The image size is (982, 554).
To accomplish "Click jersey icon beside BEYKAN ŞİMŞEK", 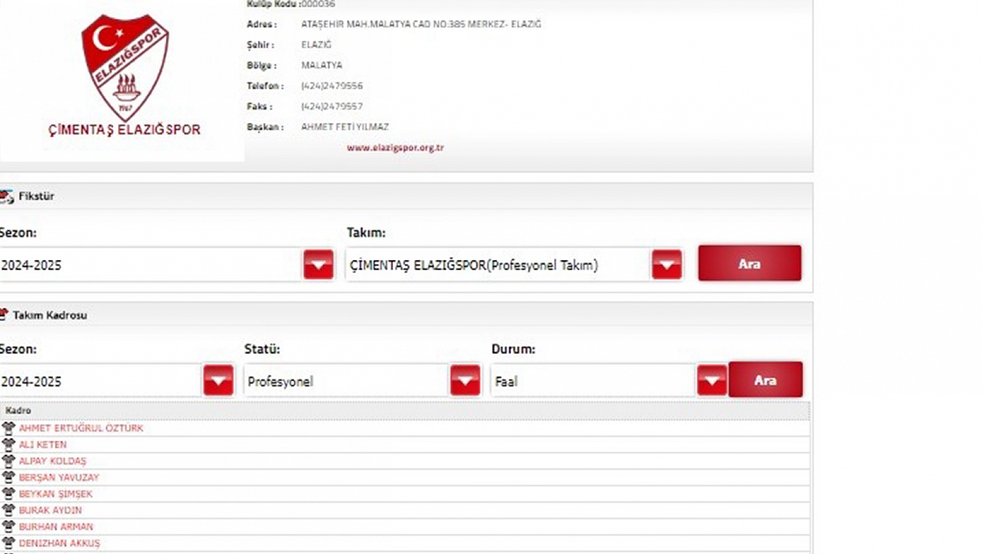I will click(8, 493).
